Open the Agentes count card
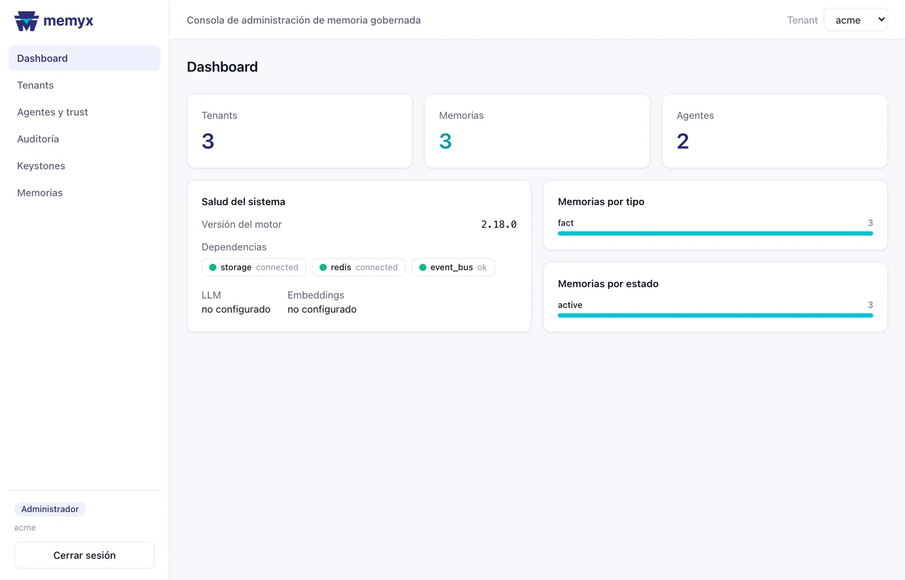The width and height of the screenshot is (905, 580). pos(774,131)
